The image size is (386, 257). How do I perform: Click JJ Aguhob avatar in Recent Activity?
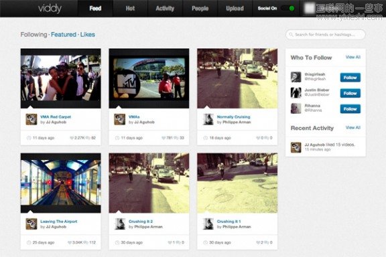(296, 147)
